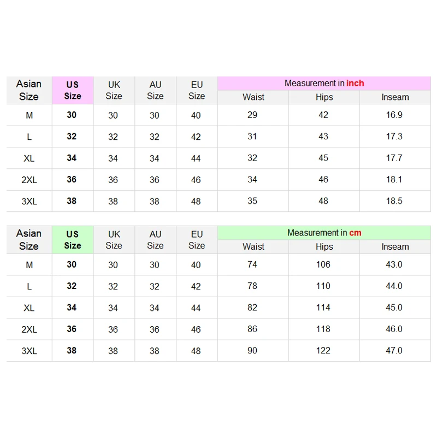Click the EU Size header in inch table
The height and width of the screenshot is (437, 437).
point(197,90)
